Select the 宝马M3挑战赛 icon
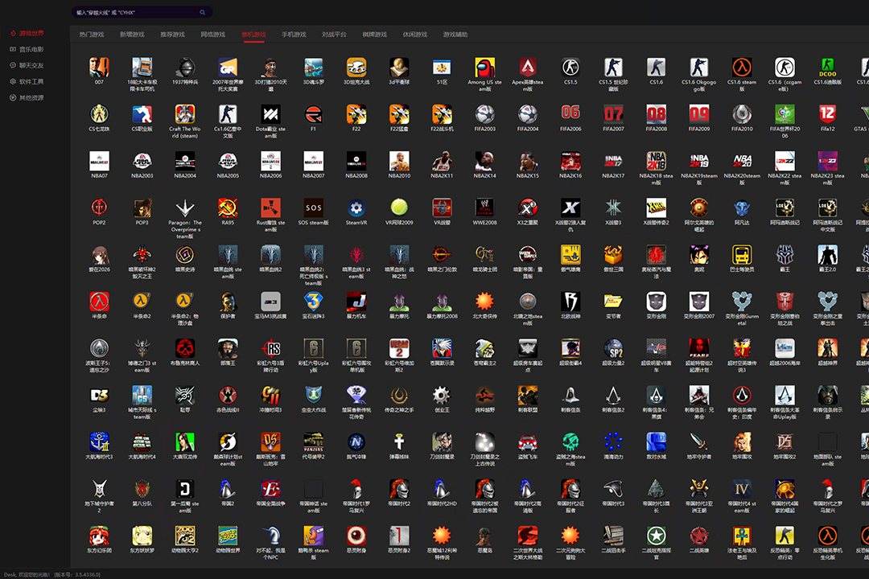Screen dimensions: 869x579 pos(270,302)
